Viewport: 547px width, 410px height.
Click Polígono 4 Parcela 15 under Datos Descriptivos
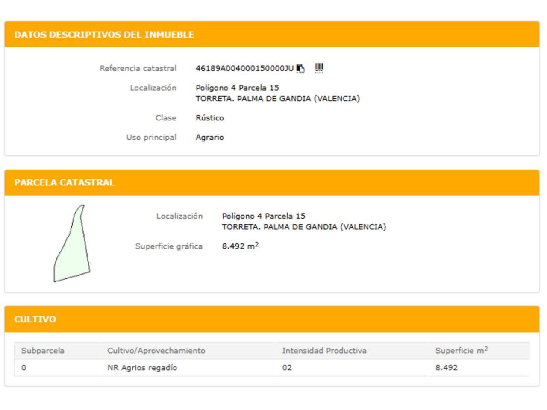point(237,88)
